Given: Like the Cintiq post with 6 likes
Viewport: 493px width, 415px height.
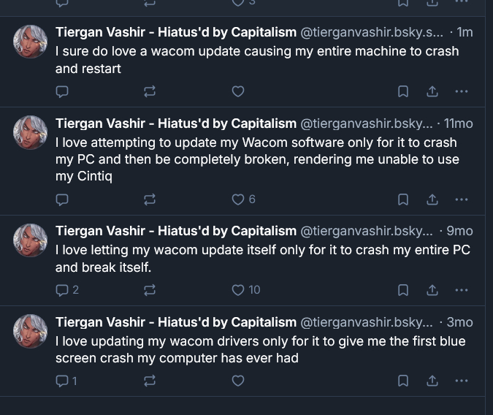Looking at the screenshot, I should tap(237, 199).
